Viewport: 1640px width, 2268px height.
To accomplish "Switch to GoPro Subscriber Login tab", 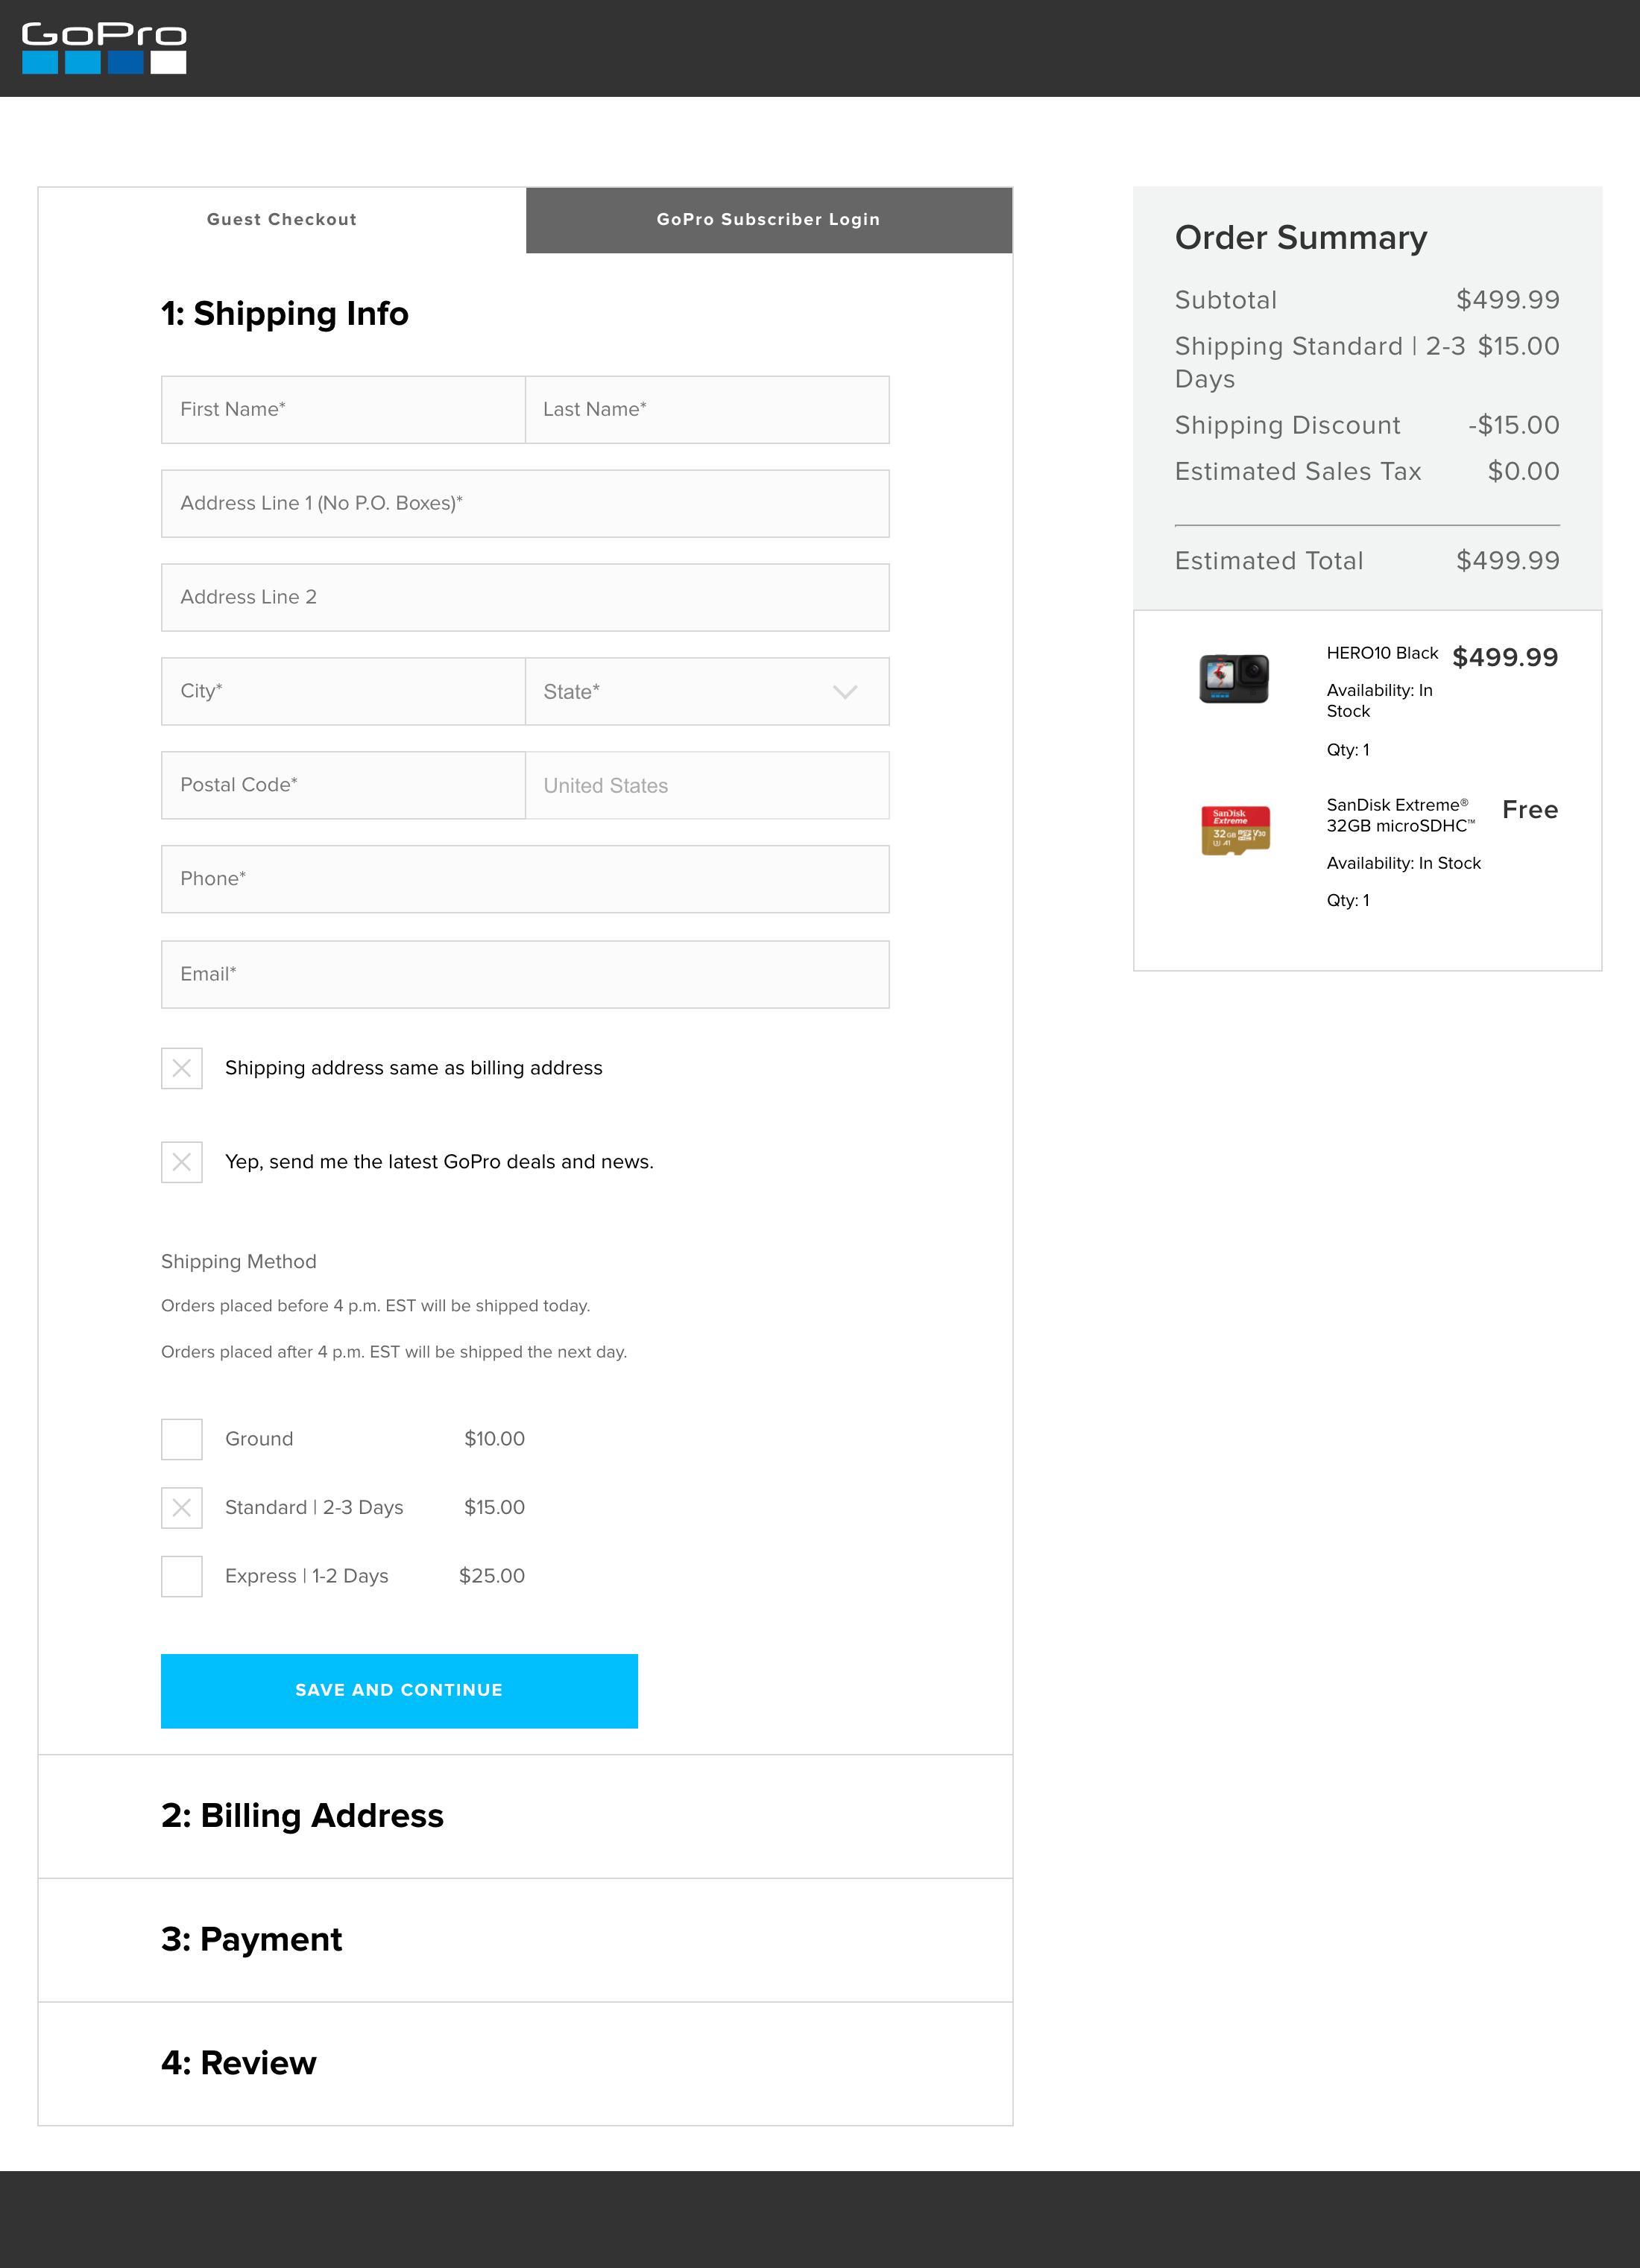I will coord(769,220).
